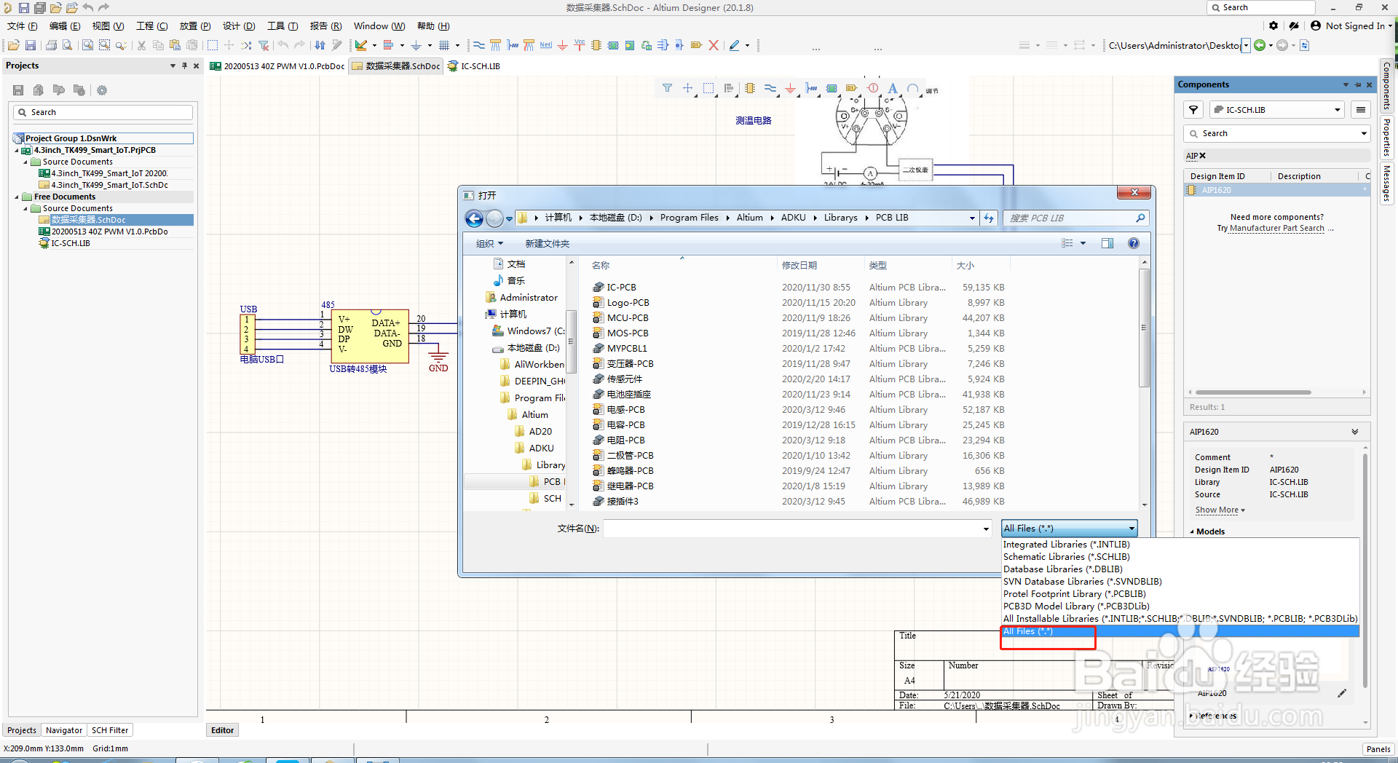Open the settings gear in title bar
The image size is (1398, 763).
(1273, 25)
